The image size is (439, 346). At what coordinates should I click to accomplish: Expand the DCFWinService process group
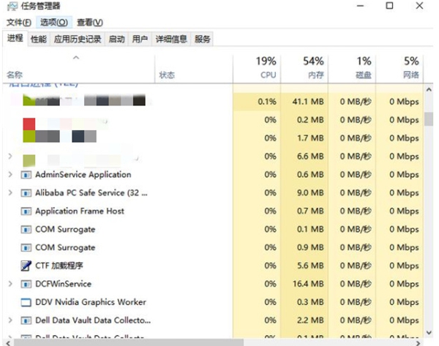10,284
